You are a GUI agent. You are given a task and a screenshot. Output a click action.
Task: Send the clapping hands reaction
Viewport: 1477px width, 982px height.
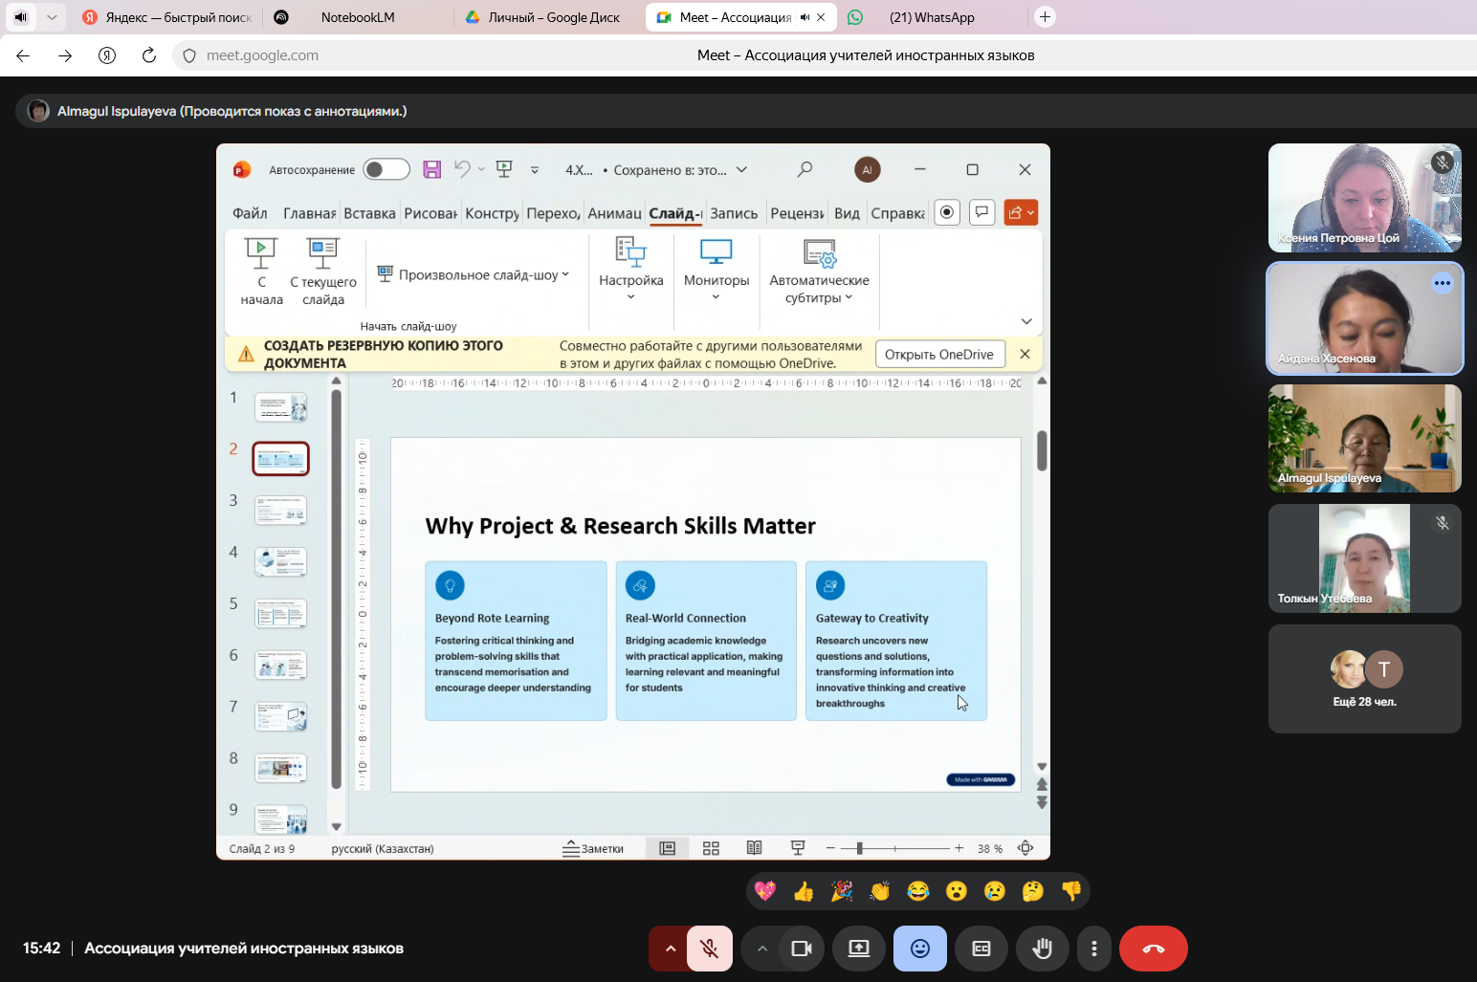[x=880, y=891]
